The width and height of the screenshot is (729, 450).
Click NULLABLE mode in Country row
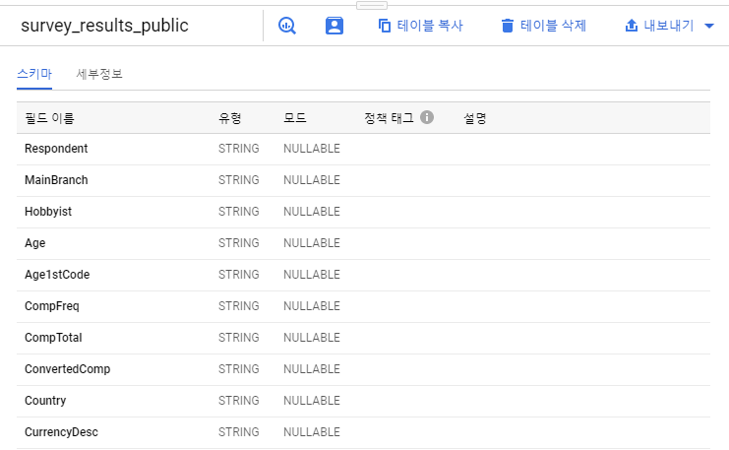312,401
